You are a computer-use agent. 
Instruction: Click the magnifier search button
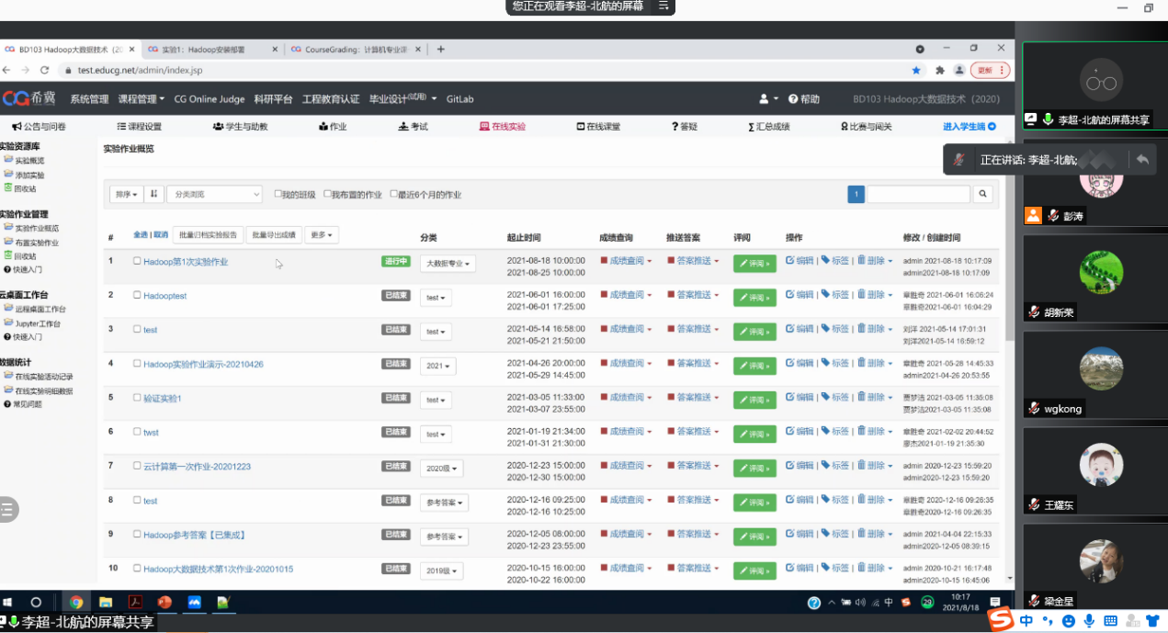(982, 194)
